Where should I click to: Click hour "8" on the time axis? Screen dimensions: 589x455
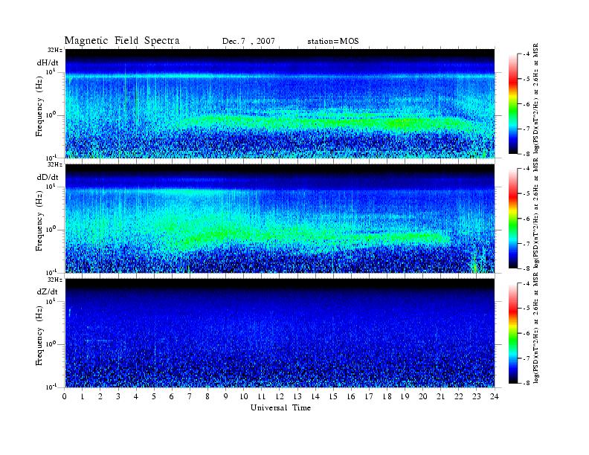point(207,396)
